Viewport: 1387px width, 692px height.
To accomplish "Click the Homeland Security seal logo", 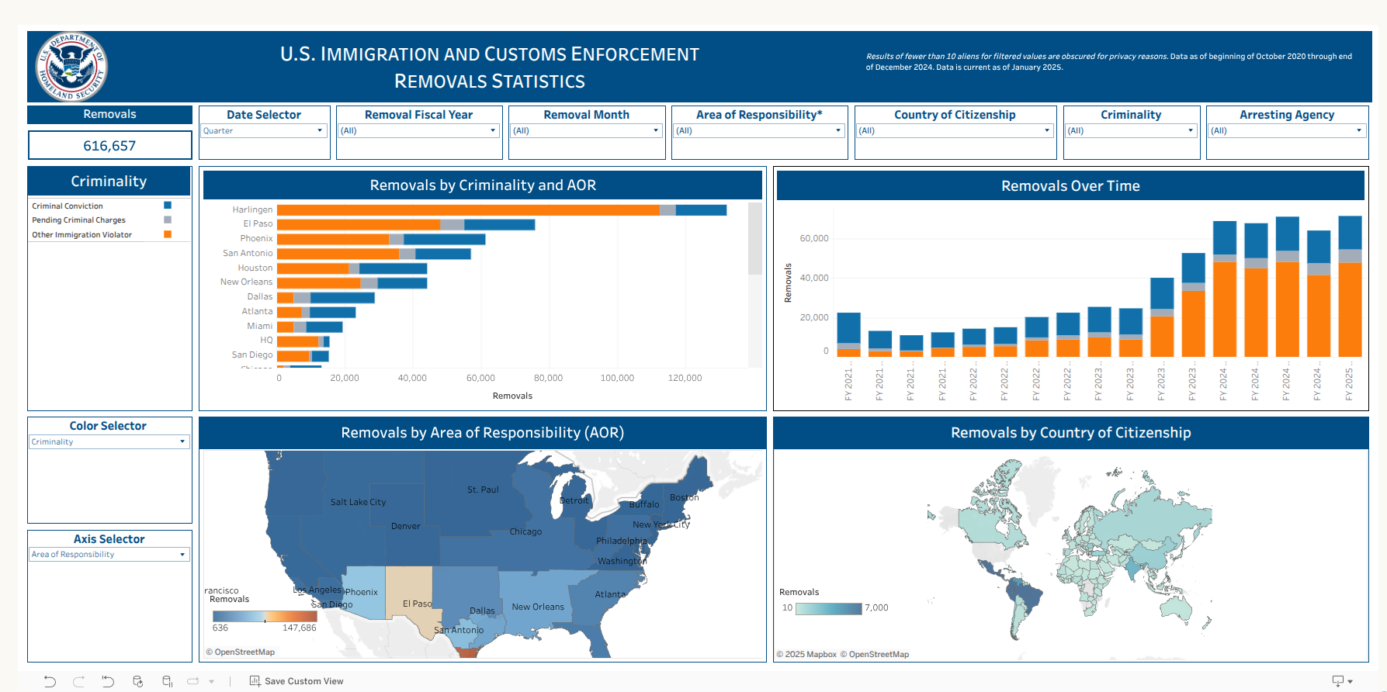I will pos(71,67).
